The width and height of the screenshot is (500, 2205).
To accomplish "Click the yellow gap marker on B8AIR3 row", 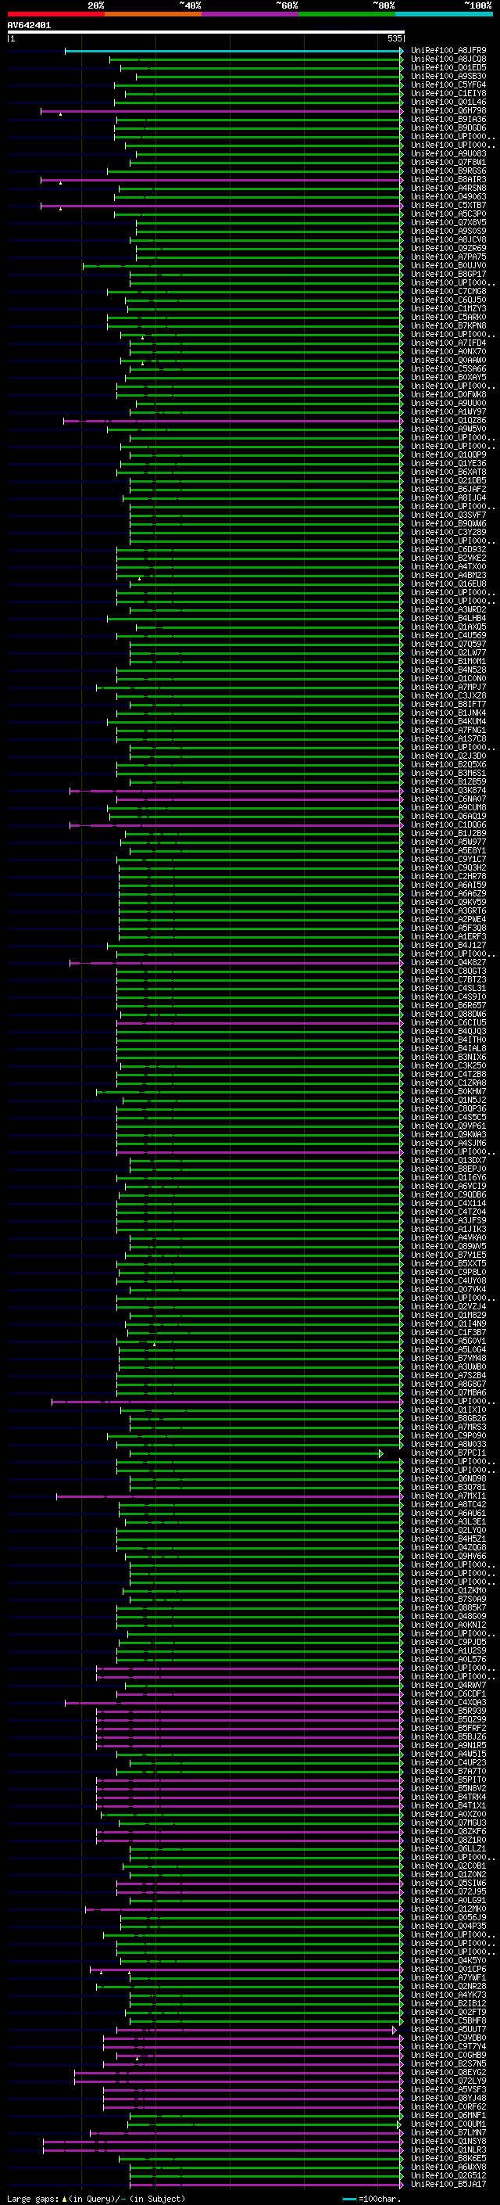I will coord(60,182).
